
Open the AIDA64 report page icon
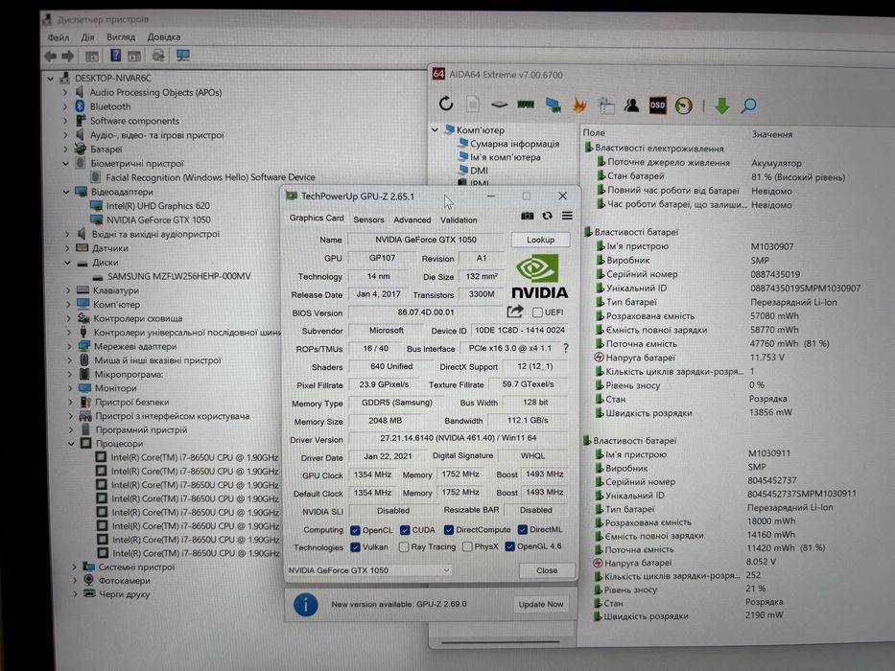(473, 104)
